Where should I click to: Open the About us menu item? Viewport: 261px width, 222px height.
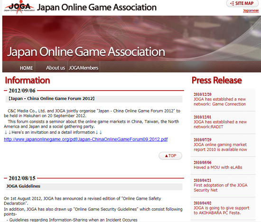coord(56,68)
